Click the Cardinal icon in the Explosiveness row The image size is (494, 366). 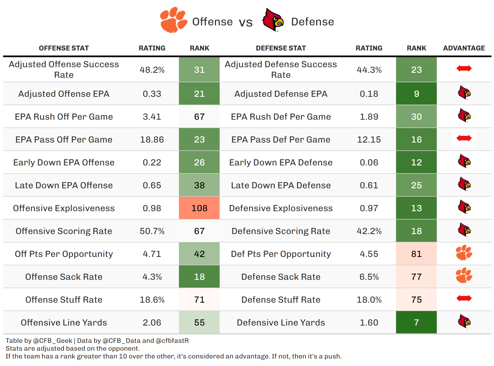coord(464,207)
